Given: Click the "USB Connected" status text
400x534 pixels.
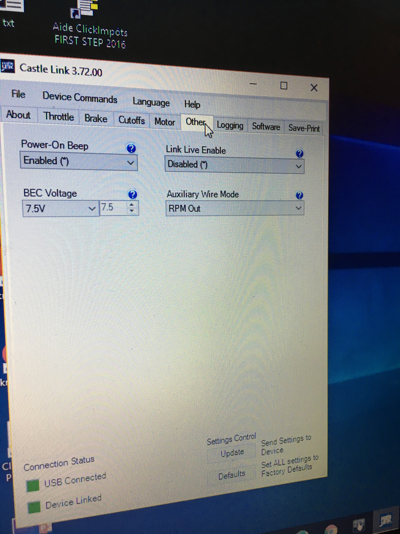Looking at the screenshot, I should tap(75, 480).
